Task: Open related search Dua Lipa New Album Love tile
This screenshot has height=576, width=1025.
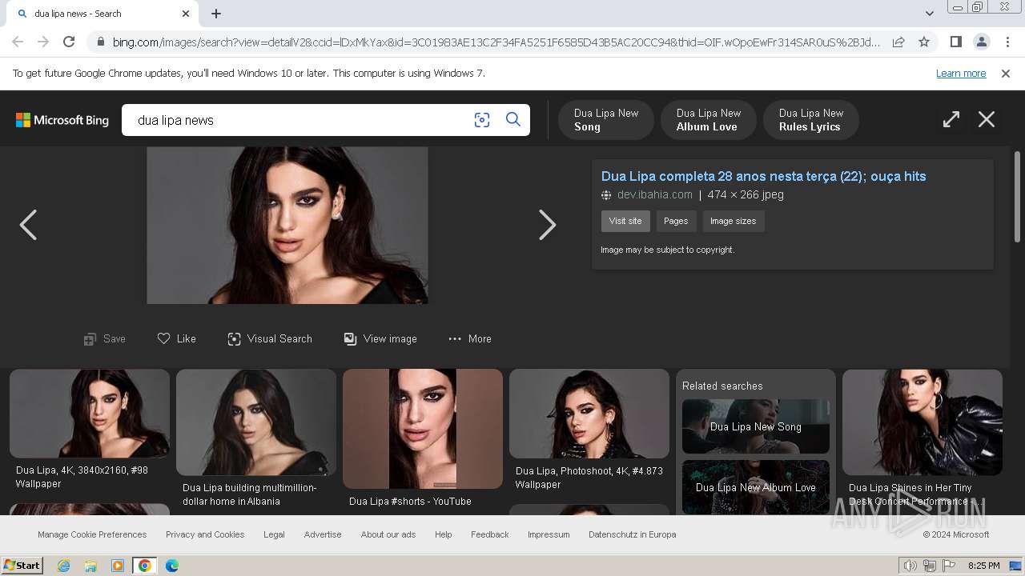Action: (756, 487)
